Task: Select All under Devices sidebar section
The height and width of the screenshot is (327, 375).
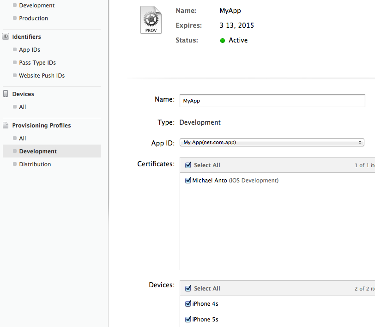Action: [23, 107]
